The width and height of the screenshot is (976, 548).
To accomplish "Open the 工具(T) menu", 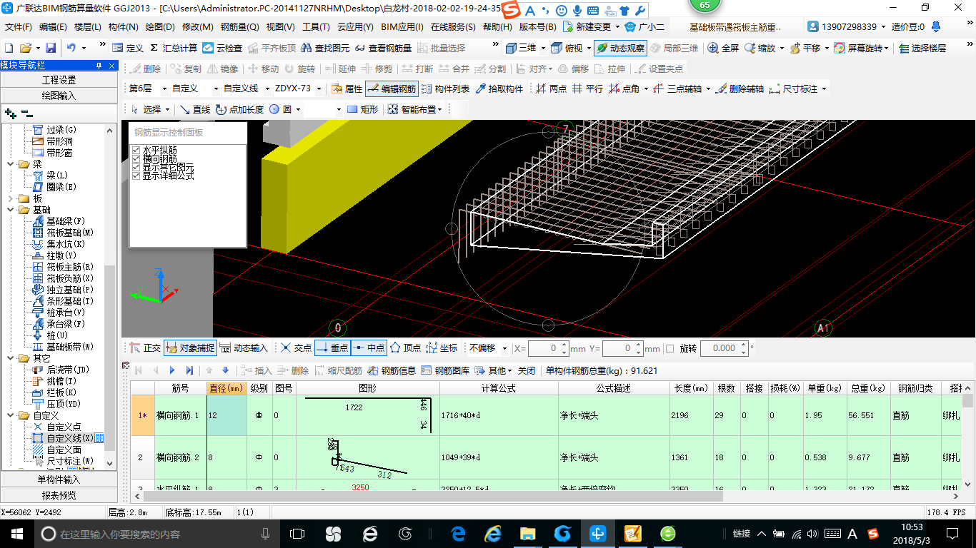I will click(316, 27).
